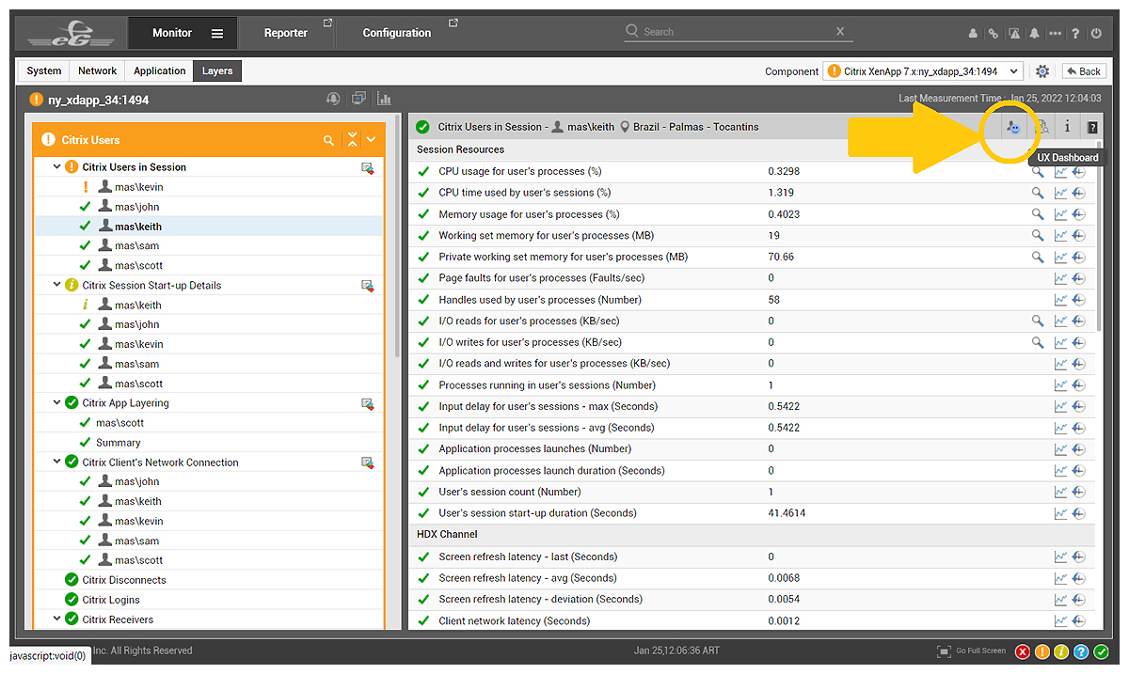Viewport: 1129px width, 674px height.
Task: Open graph icon for CPU usage for user's processes
Action: [x=1061, y=171]
